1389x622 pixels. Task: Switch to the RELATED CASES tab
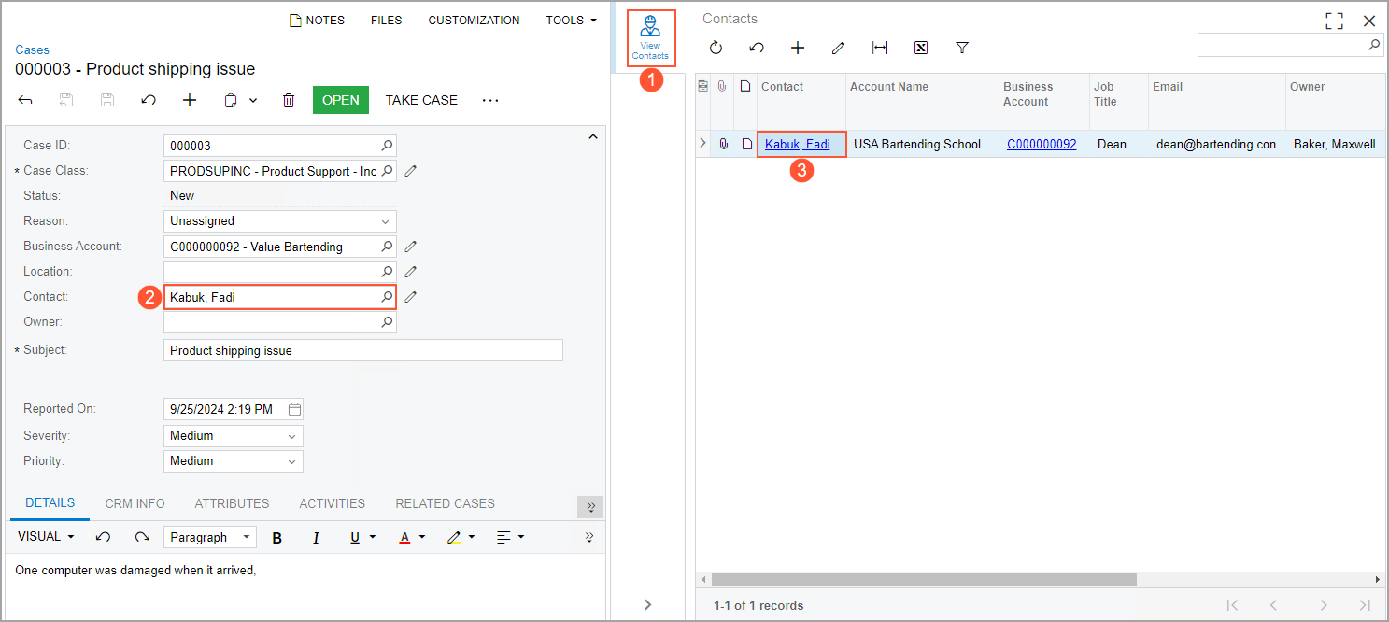445,503
